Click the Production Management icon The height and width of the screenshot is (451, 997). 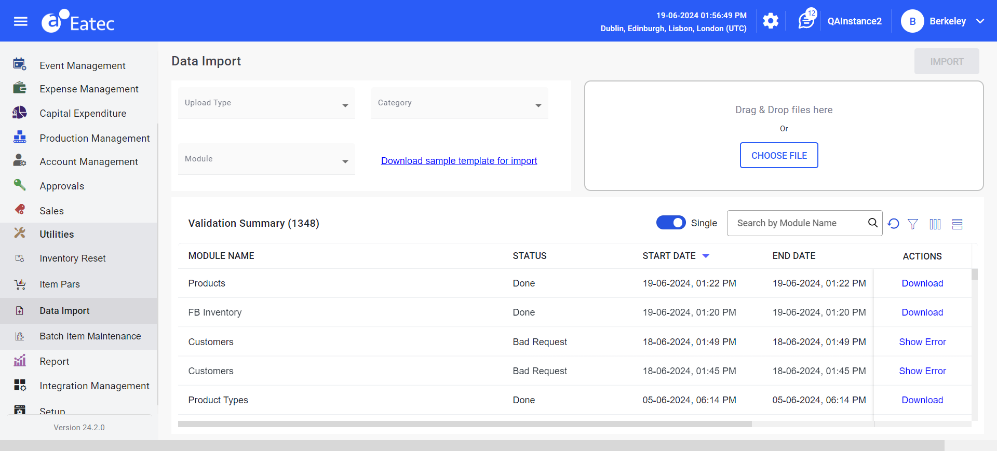[x=20, y=137]
